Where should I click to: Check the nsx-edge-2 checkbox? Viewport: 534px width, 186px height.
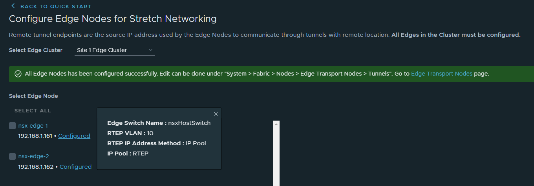point(13,157)
